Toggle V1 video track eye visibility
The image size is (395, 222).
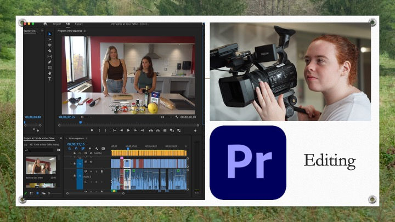click(x=91, y=162)
